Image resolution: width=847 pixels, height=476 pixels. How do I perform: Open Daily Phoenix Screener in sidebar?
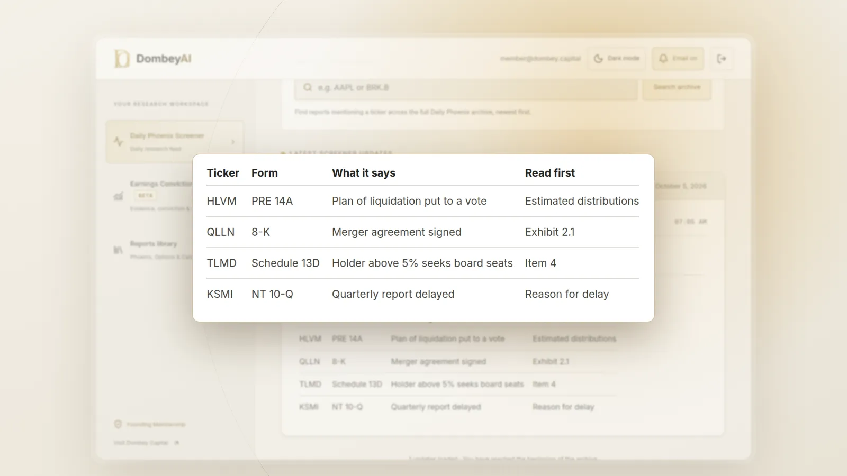tap(175, 142)
